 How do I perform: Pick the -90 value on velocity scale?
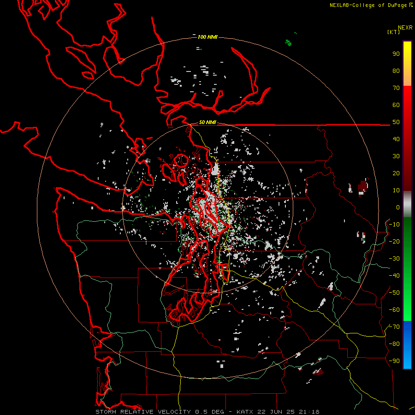tap(394, 361)
